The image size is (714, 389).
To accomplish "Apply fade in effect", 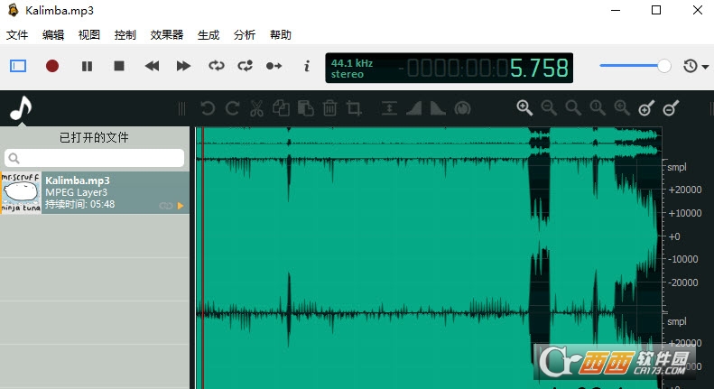I will pyautogui.click(x=414, y=108).
